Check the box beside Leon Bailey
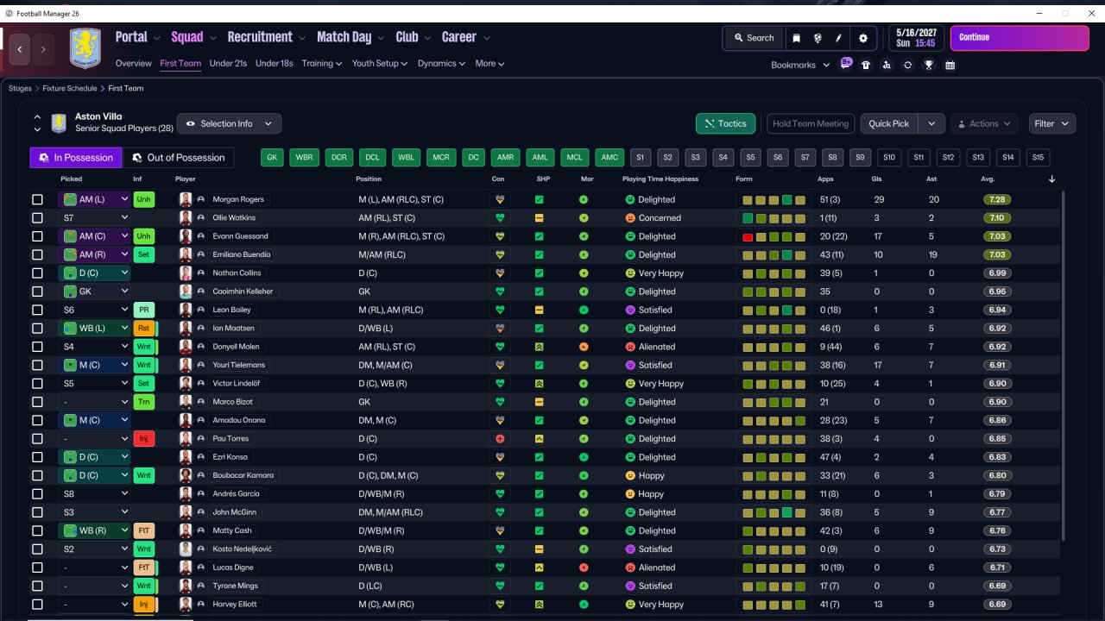 click(x=37, y=310)
